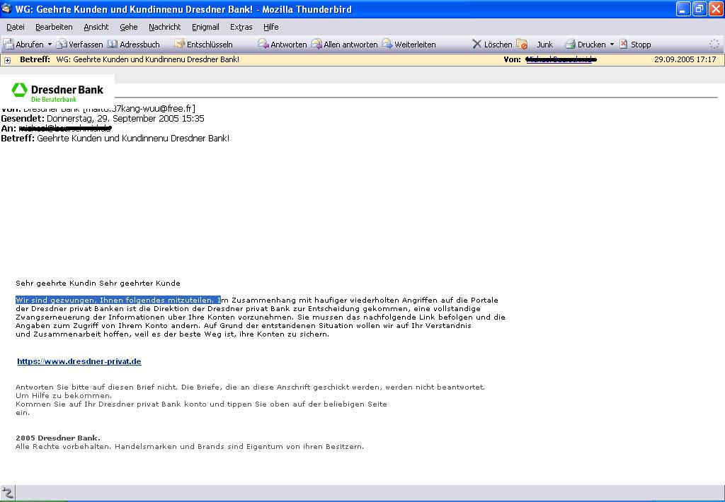The height and width of the screenshot is (502, 725).
Task: Open the Hilfe menu
Action: pyautogui.click(x=270, y=27)
